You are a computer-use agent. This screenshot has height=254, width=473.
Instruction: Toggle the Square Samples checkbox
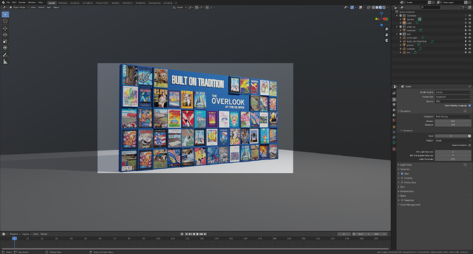coord(470,145)
